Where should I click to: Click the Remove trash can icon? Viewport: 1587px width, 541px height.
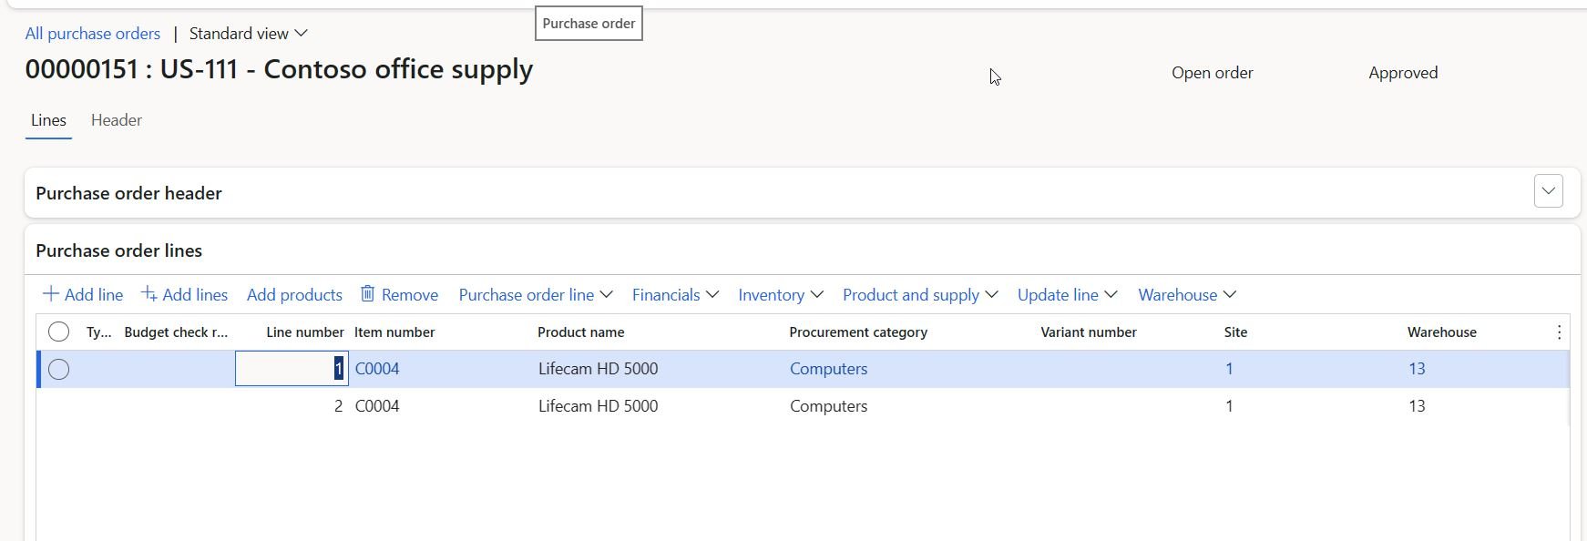click(x=368, y=294)
